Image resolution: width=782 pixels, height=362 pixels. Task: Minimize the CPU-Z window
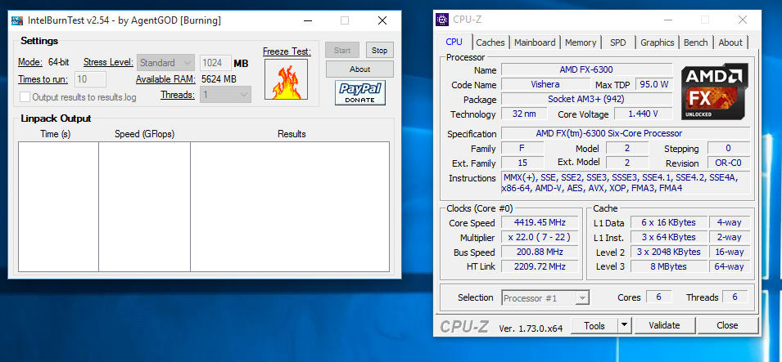point(668,20)
